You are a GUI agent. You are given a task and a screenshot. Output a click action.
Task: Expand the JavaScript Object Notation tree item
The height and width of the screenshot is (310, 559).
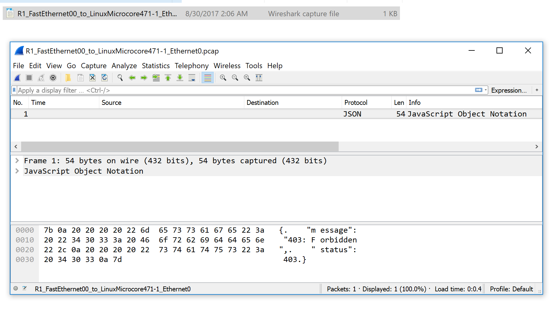[x=17, y=171]
